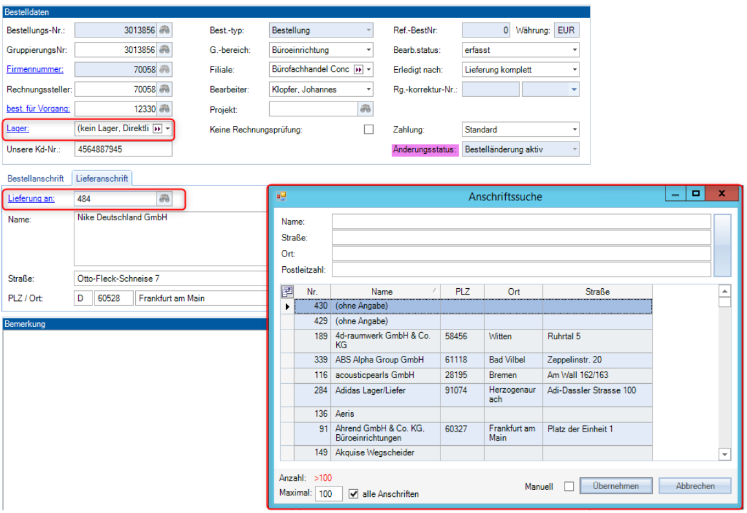This screenshot has height=513, width=747.
Task: Toggle the Manuell checkbox
Action: (x=568, y=487)
